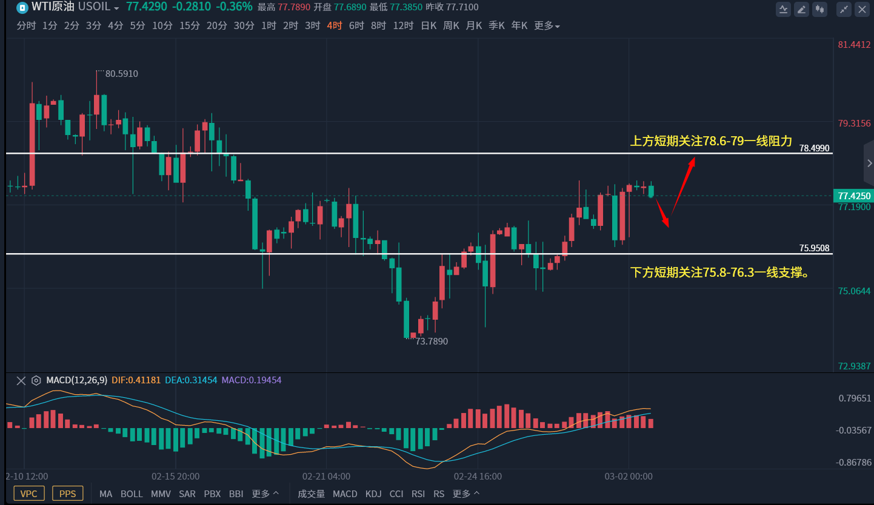The width and height of the screenshot is (874, 505).
Task: Switch to the 1时 timeframe
Action: (269, 25)
